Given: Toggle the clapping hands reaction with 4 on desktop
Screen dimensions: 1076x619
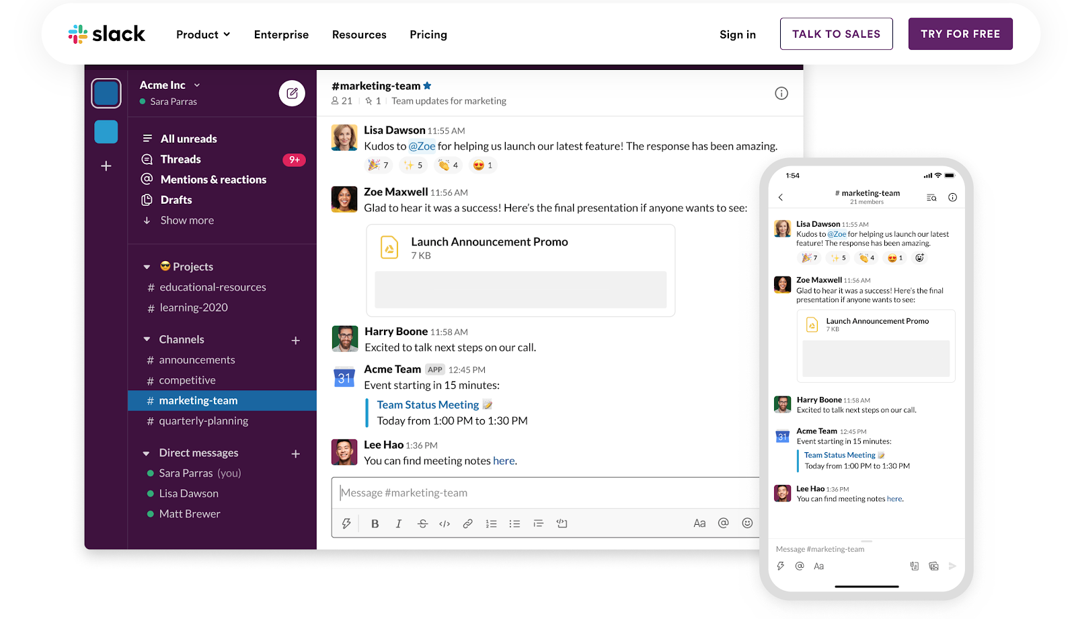Looking at the screenshot, I should coord(448,165).
